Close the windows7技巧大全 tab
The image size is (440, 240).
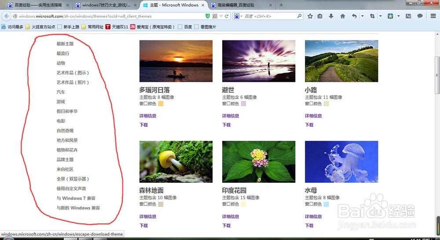point(135,5)
